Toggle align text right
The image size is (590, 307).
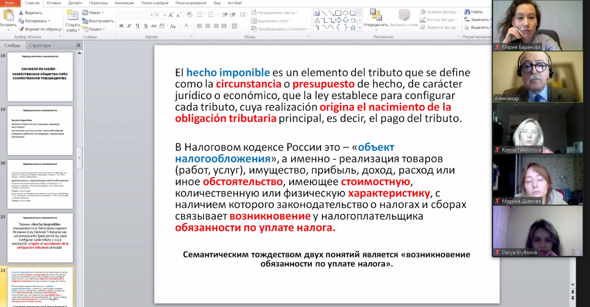tap(216, 26)
